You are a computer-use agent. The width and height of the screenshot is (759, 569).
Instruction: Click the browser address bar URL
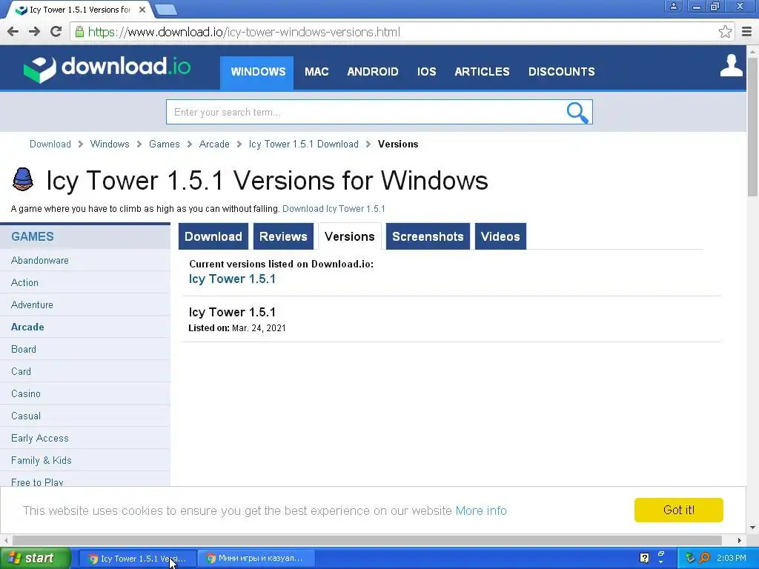pyautogui.click(x=245, y=32)
